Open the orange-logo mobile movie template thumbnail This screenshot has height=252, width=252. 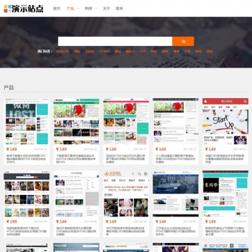126,194
